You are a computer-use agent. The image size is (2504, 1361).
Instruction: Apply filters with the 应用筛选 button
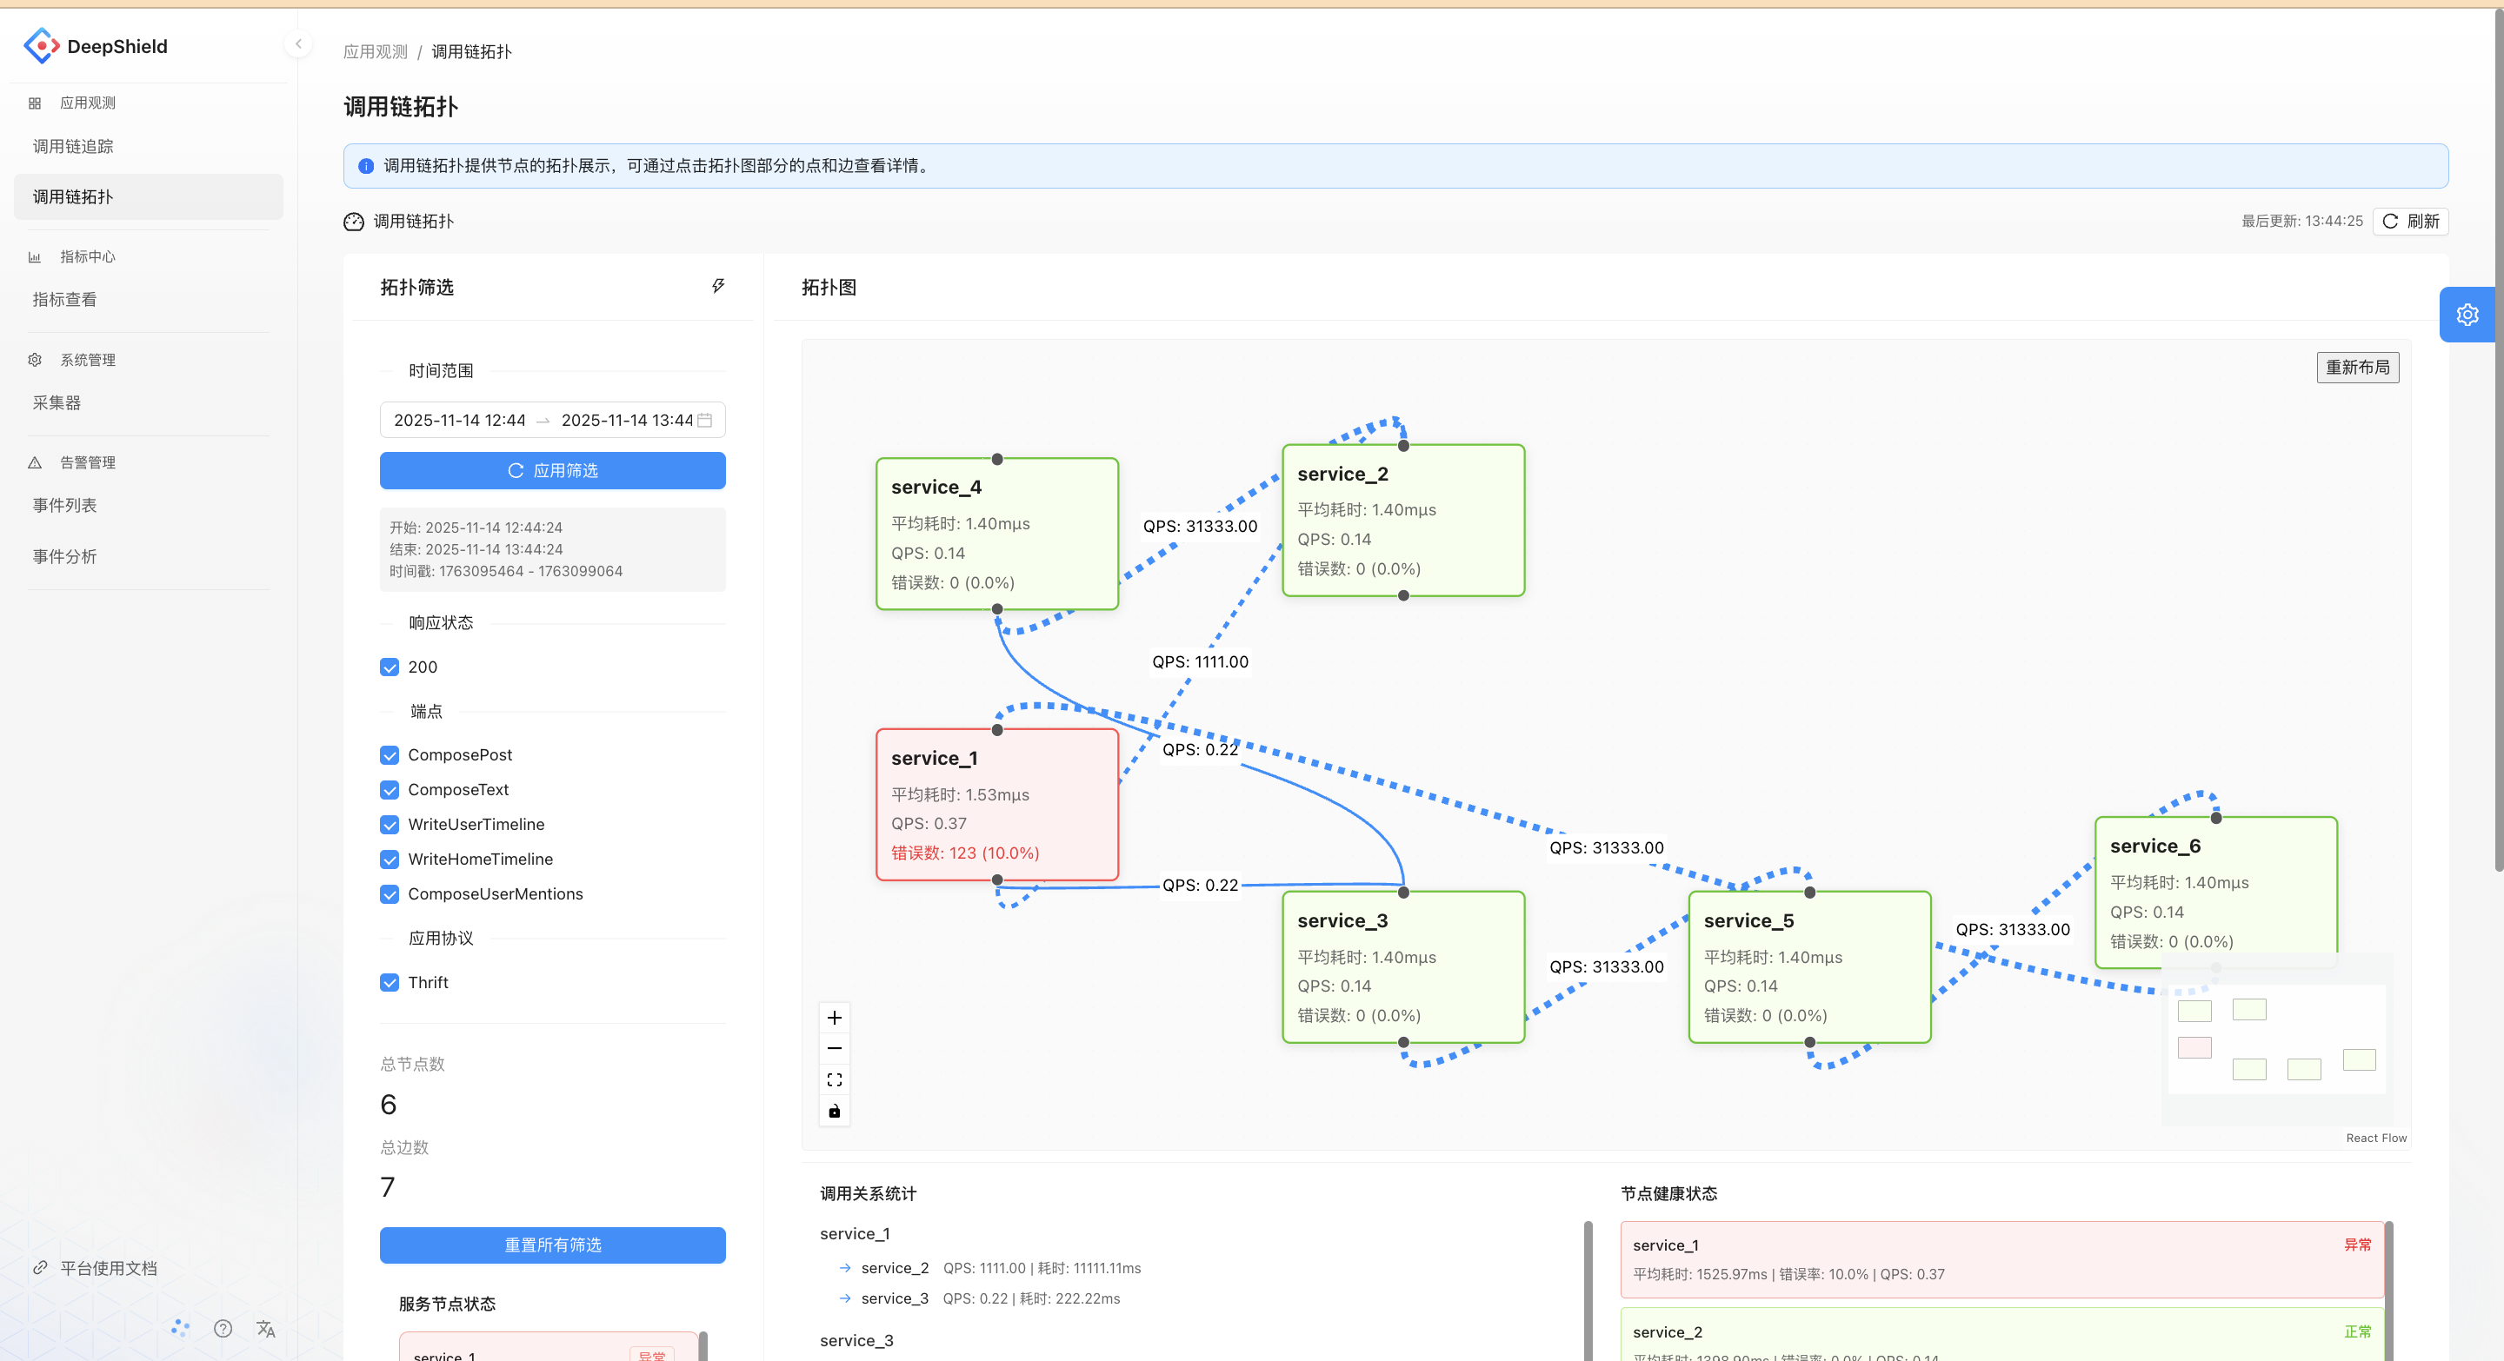coord(552,470)
